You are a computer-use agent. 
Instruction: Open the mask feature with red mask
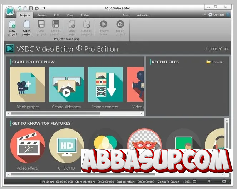(x=144, y=139)
